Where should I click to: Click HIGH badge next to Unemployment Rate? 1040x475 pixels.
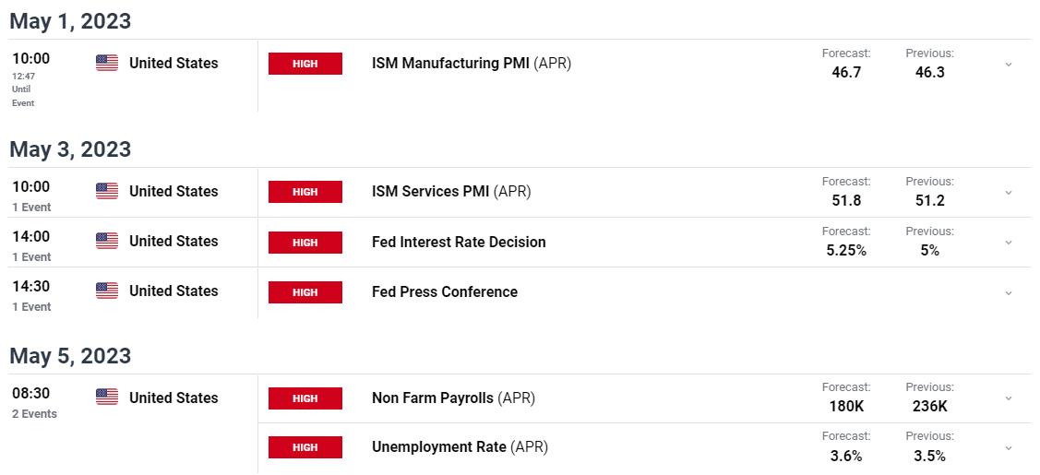(305, 447)
